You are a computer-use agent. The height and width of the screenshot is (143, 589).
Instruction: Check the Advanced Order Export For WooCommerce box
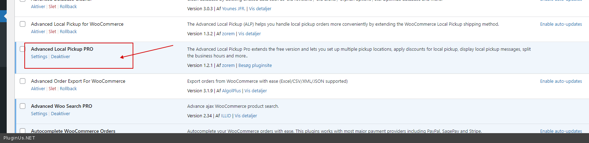23,81
